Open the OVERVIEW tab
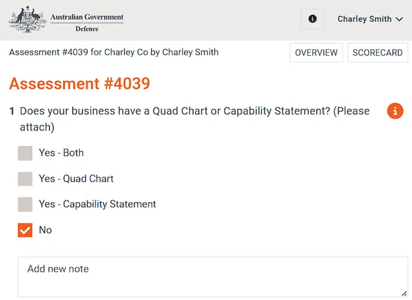 (x=316, y=53)
